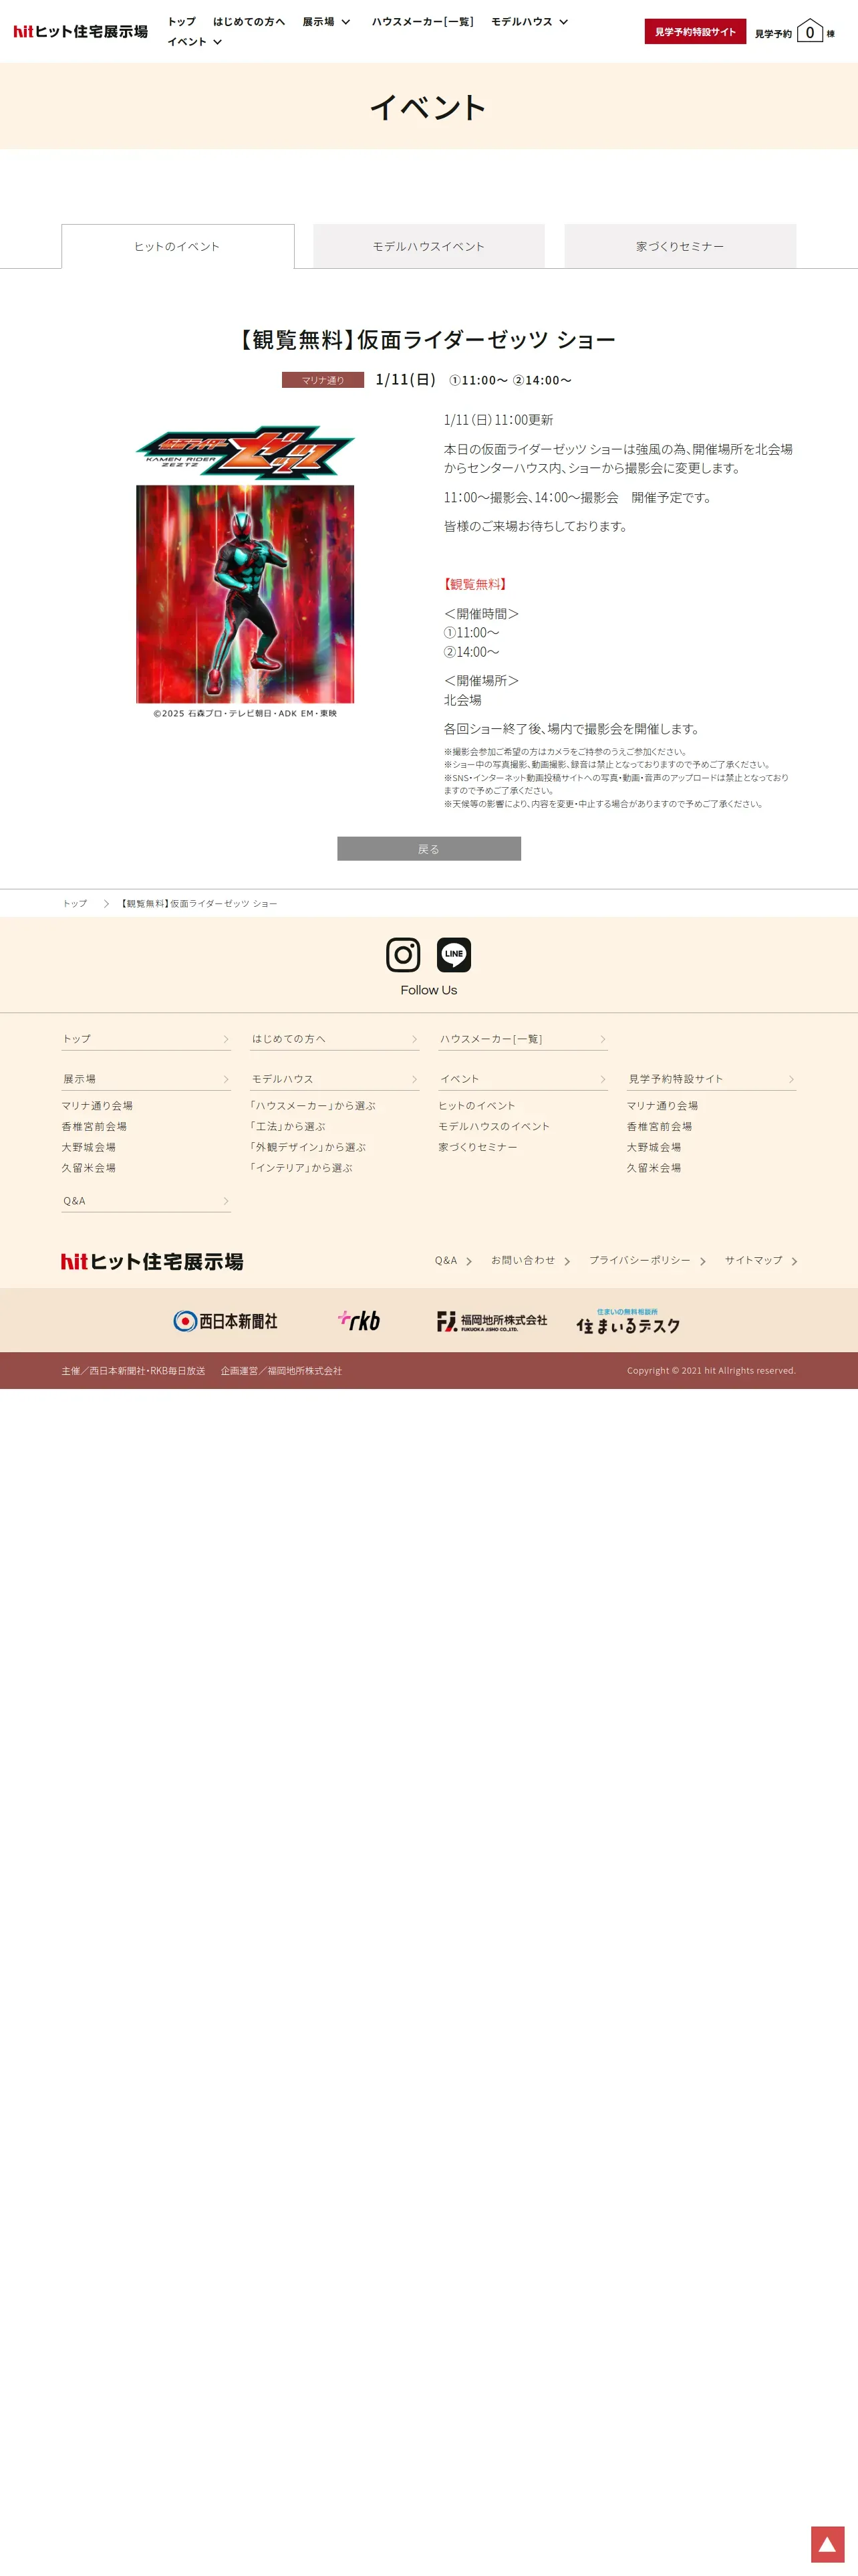Click マリナ通り会場 under 見学予約特設サイト
Viewport: 858px width, 2576px height.
[662, 1106]
